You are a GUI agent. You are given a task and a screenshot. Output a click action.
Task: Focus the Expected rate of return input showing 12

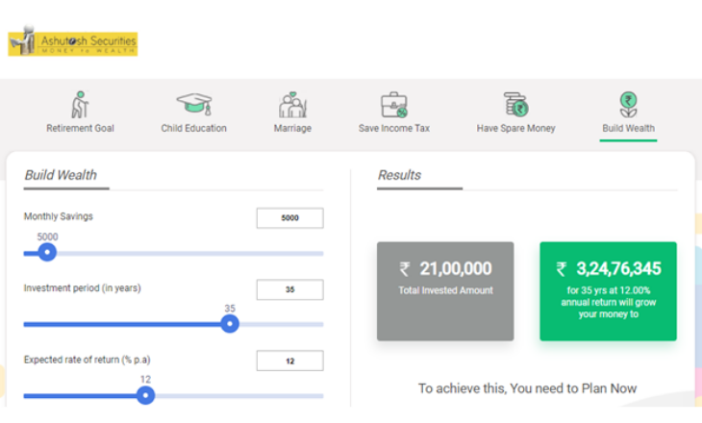(290, 361)
